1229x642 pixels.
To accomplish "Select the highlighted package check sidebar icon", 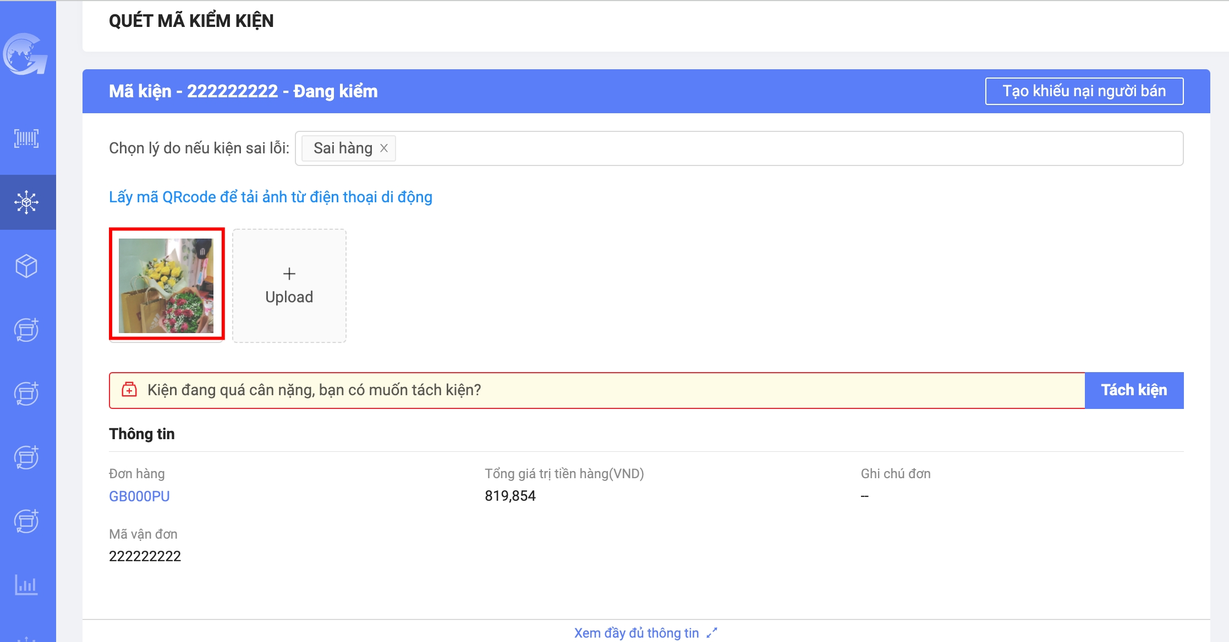I will [x=26, y=202].
